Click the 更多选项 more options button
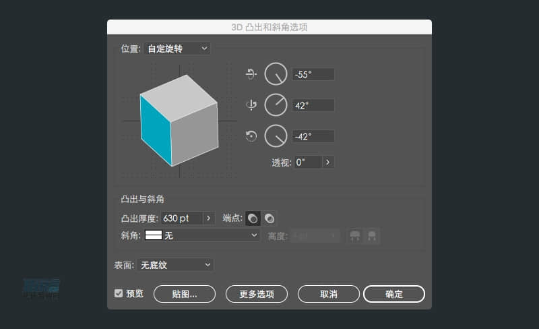 [257, 294]
